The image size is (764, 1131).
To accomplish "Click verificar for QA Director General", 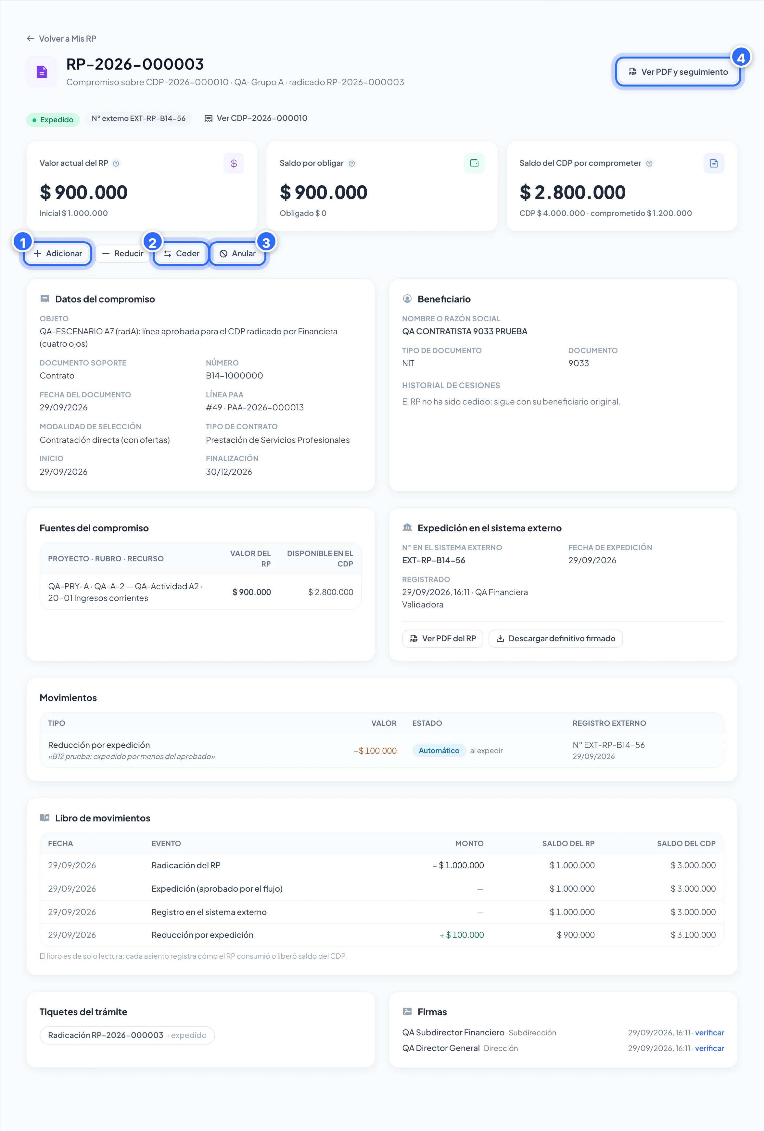I will coord(709,1048).
